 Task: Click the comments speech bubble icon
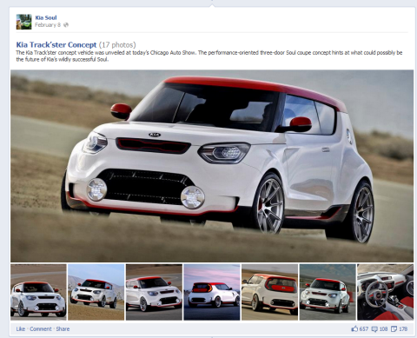click(374, 329)
